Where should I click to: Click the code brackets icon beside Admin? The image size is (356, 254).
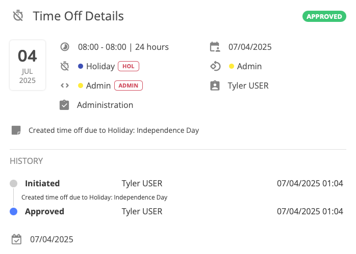click(x=65, y=86)
